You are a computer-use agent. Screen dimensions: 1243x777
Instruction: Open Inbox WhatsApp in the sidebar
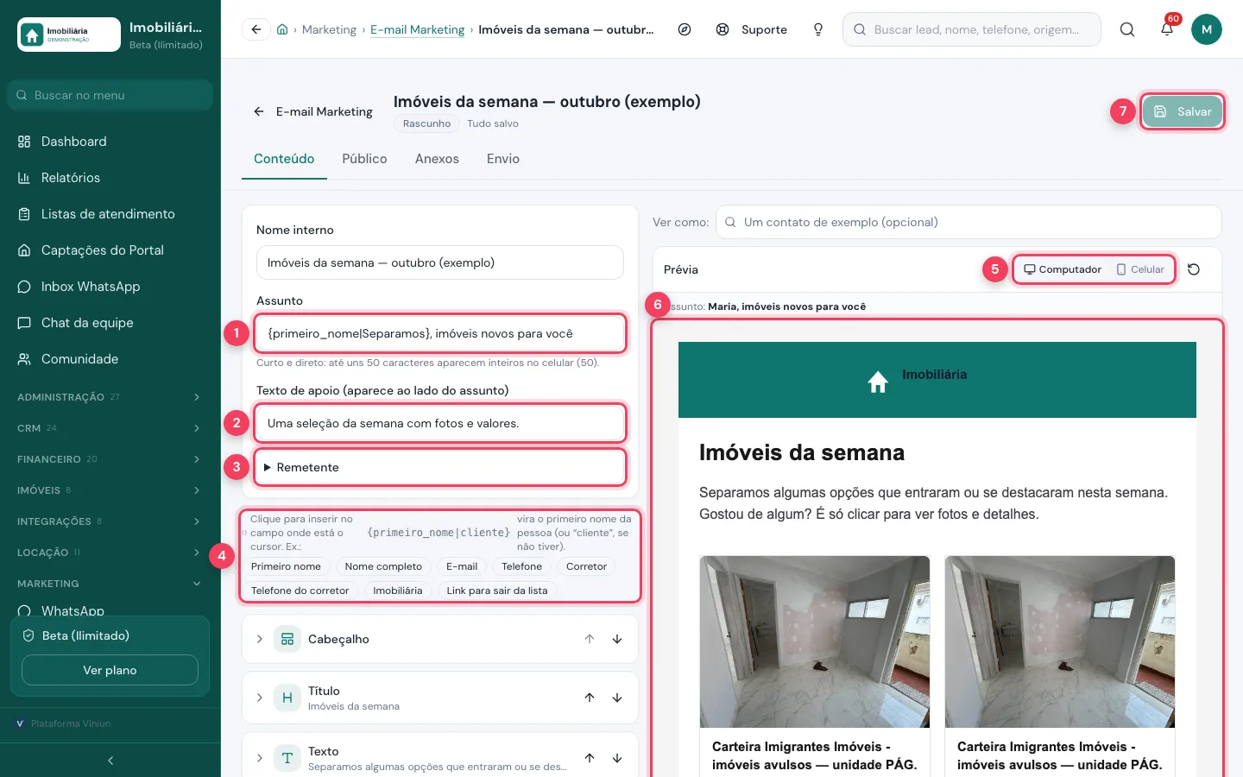click(110, 287)
